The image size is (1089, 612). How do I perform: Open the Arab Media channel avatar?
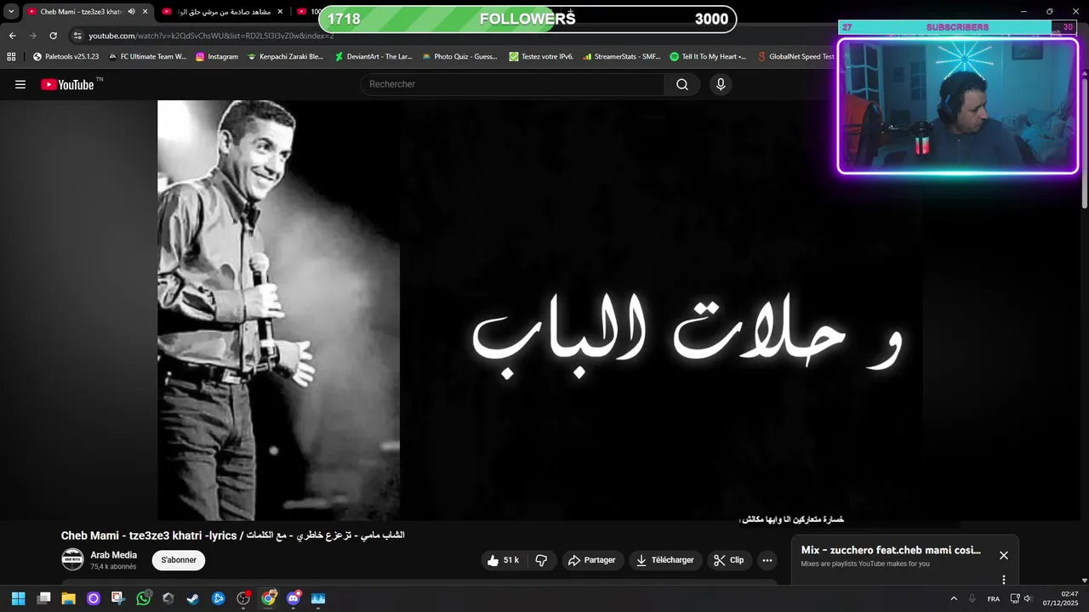click(x=72, y=559)
